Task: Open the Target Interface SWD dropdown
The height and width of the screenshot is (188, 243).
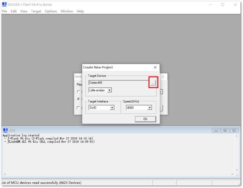Action: (112, 108)
